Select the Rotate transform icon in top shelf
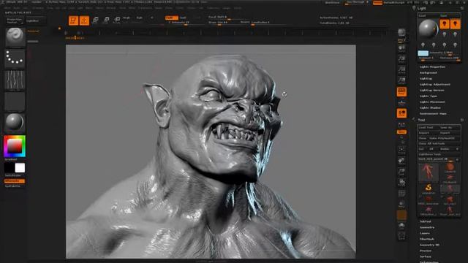 117,20
